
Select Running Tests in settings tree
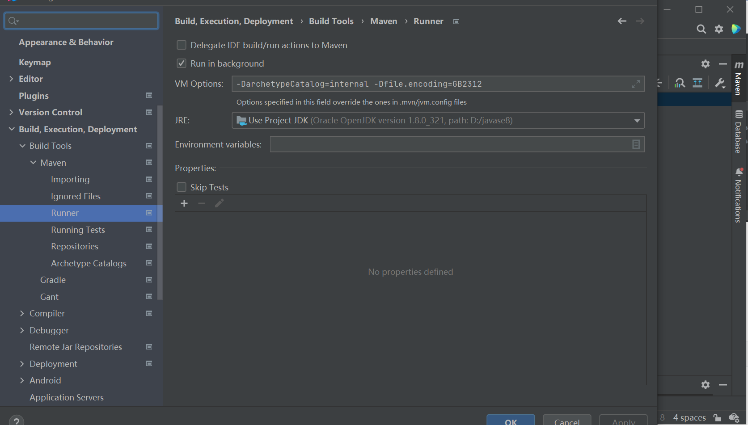[78, 230]
